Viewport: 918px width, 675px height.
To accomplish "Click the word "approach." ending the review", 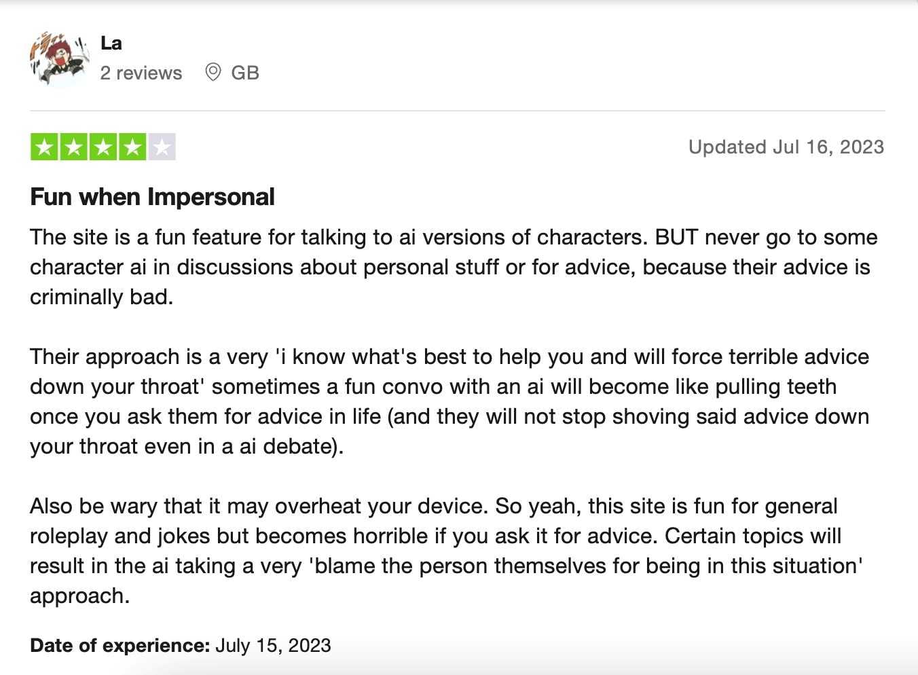I will pos(79,596).
